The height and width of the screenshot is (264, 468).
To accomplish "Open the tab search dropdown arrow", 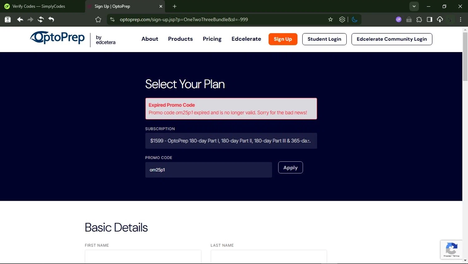I will (x=414, y=6).
